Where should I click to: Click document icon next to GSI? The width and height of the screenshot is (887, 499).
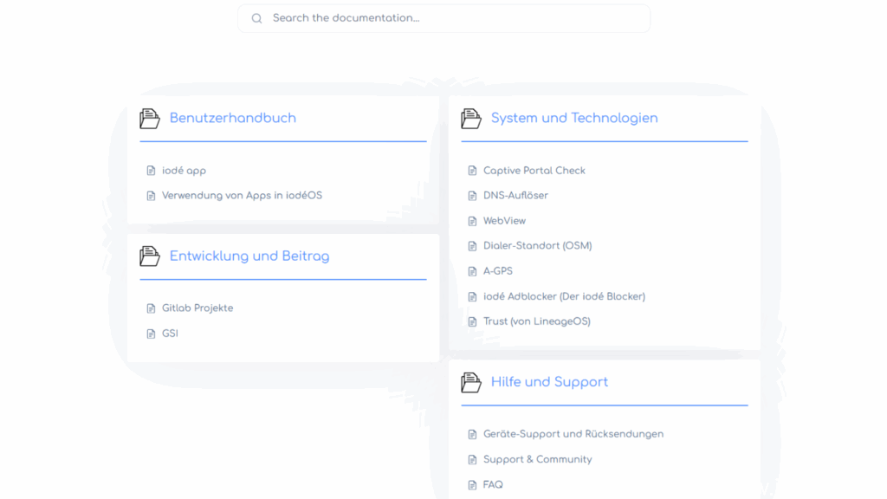coord(151,334)
